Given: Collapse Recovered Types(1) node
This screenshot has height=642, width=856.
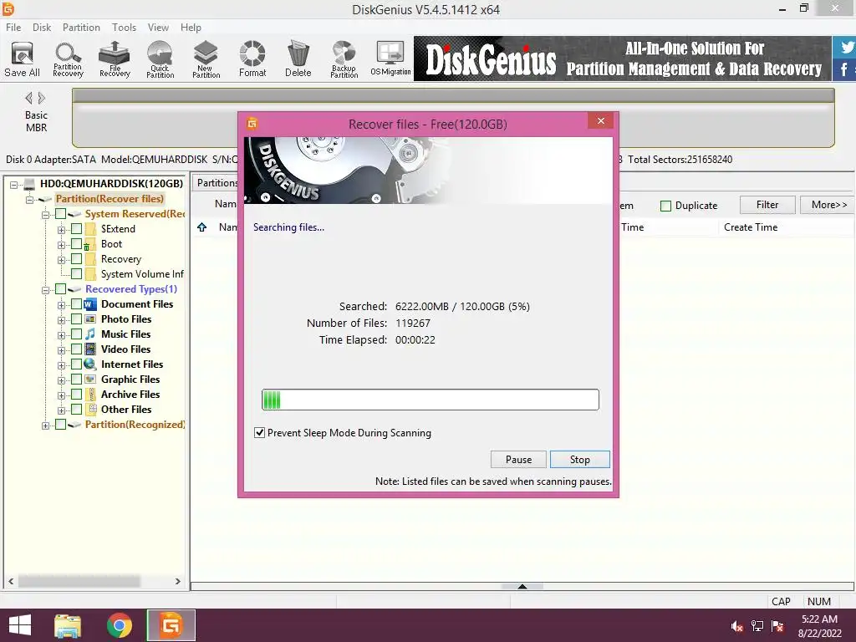Looking at the screenshot, I should 46,290.
